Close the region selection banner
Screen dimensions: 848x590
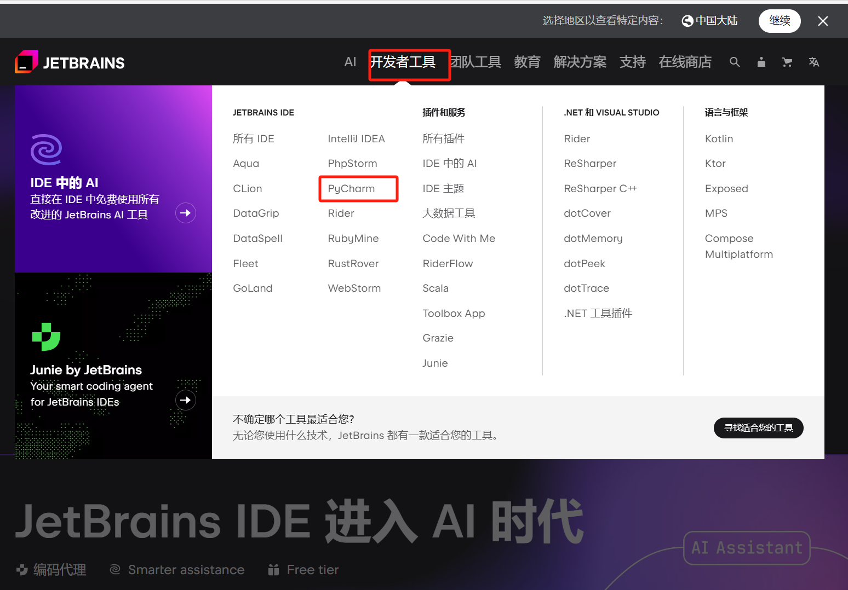point(823,21)
